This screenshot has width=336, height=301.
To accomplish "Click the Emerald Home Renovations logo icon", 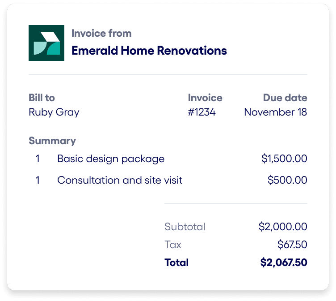I will tap(46, 43).
